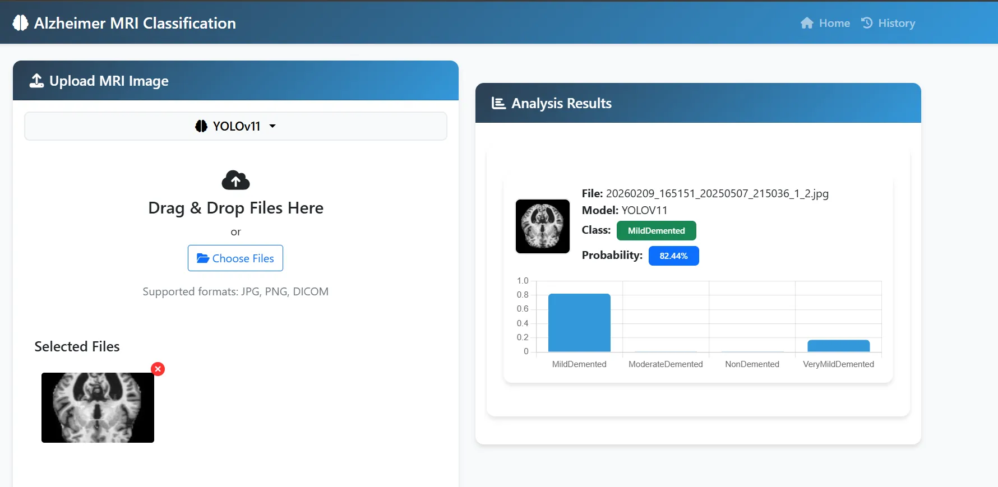This screenshot has width=998, height=487.
Task: Click the 'Model: YOLOV11' text in results
Action: (x=625, y=210)
